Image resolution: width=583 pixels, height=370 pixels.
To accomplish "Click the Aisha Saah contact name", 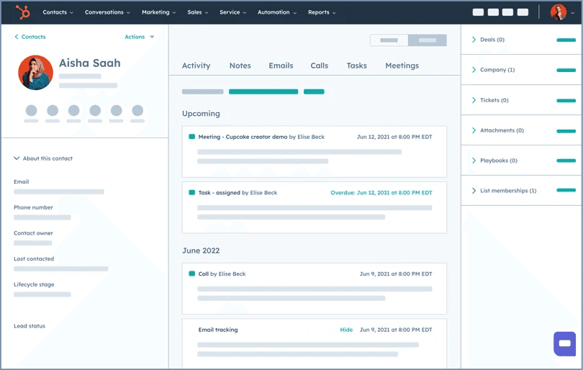I will click(x=89, y=63).
